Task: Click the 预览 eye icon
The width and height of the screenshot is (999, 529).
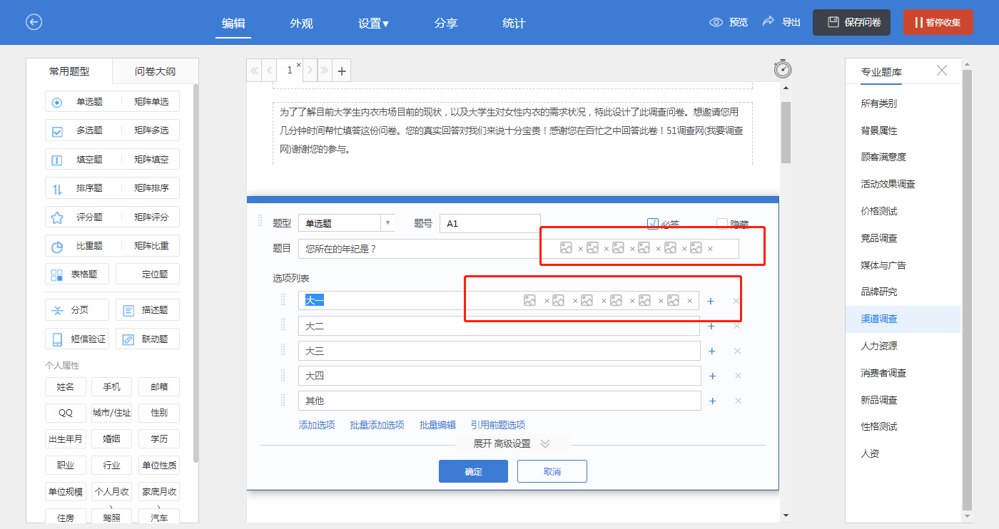Action: pyautogui.click(x=716, y=22)
